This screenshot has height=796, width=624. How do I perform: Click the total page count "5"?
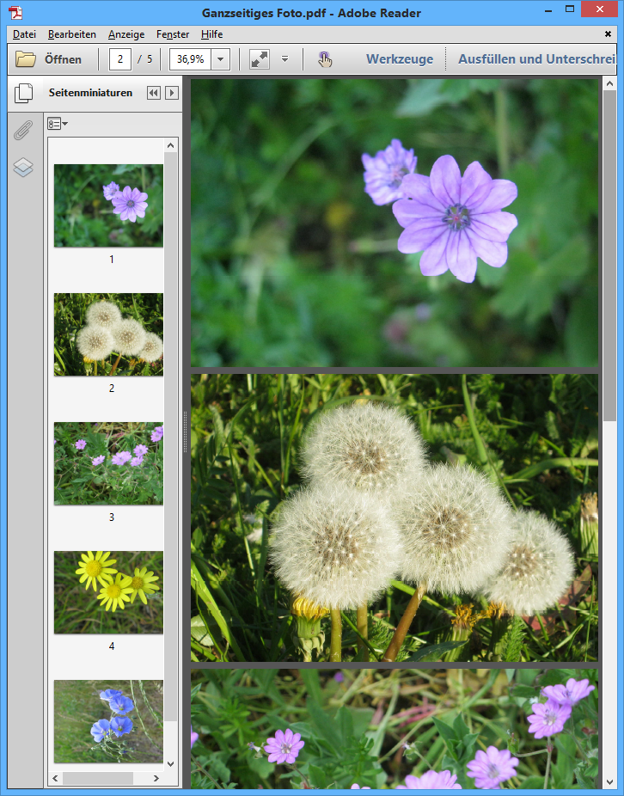coord(150,59)
